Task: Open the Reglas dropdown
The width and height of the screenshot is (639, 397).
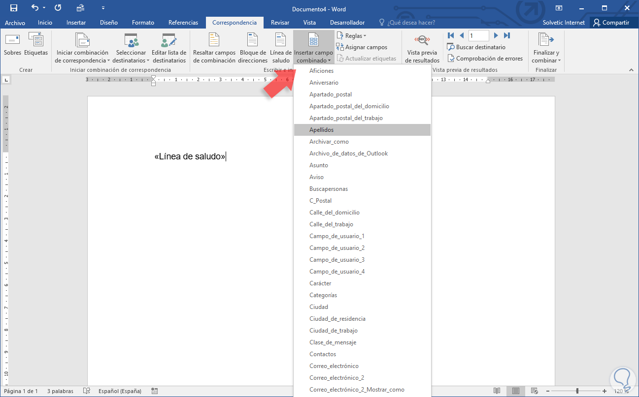Action: 351,36
